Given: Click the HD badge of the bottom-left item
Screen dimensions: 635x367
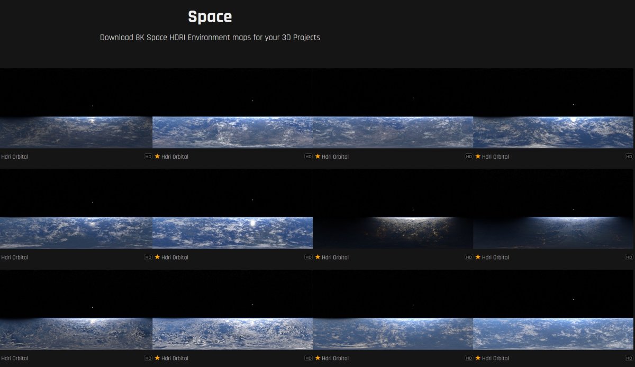Looking at the screenshot, I should 148,359.
